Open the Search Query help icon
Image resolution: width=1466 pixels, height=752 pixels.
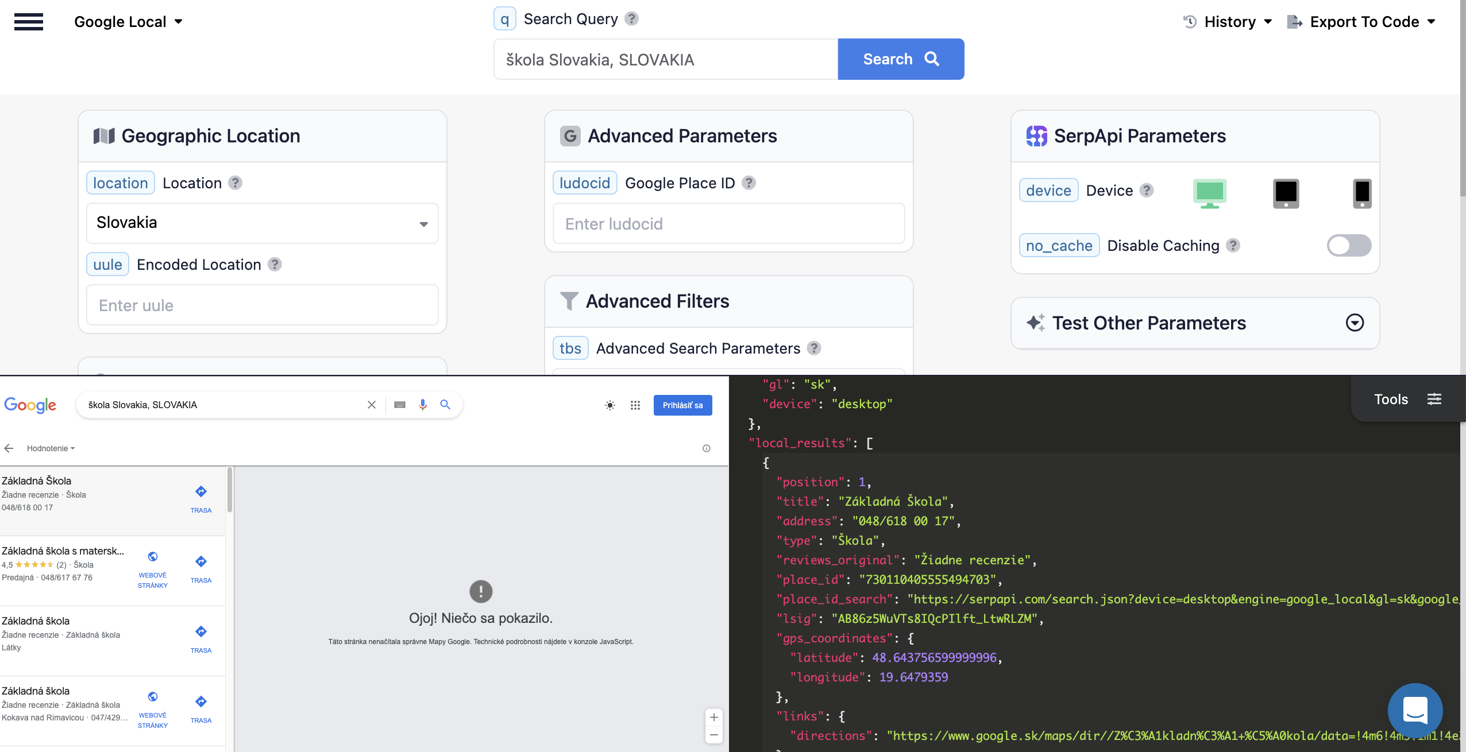pyautogui.click(x=632, y=18)
